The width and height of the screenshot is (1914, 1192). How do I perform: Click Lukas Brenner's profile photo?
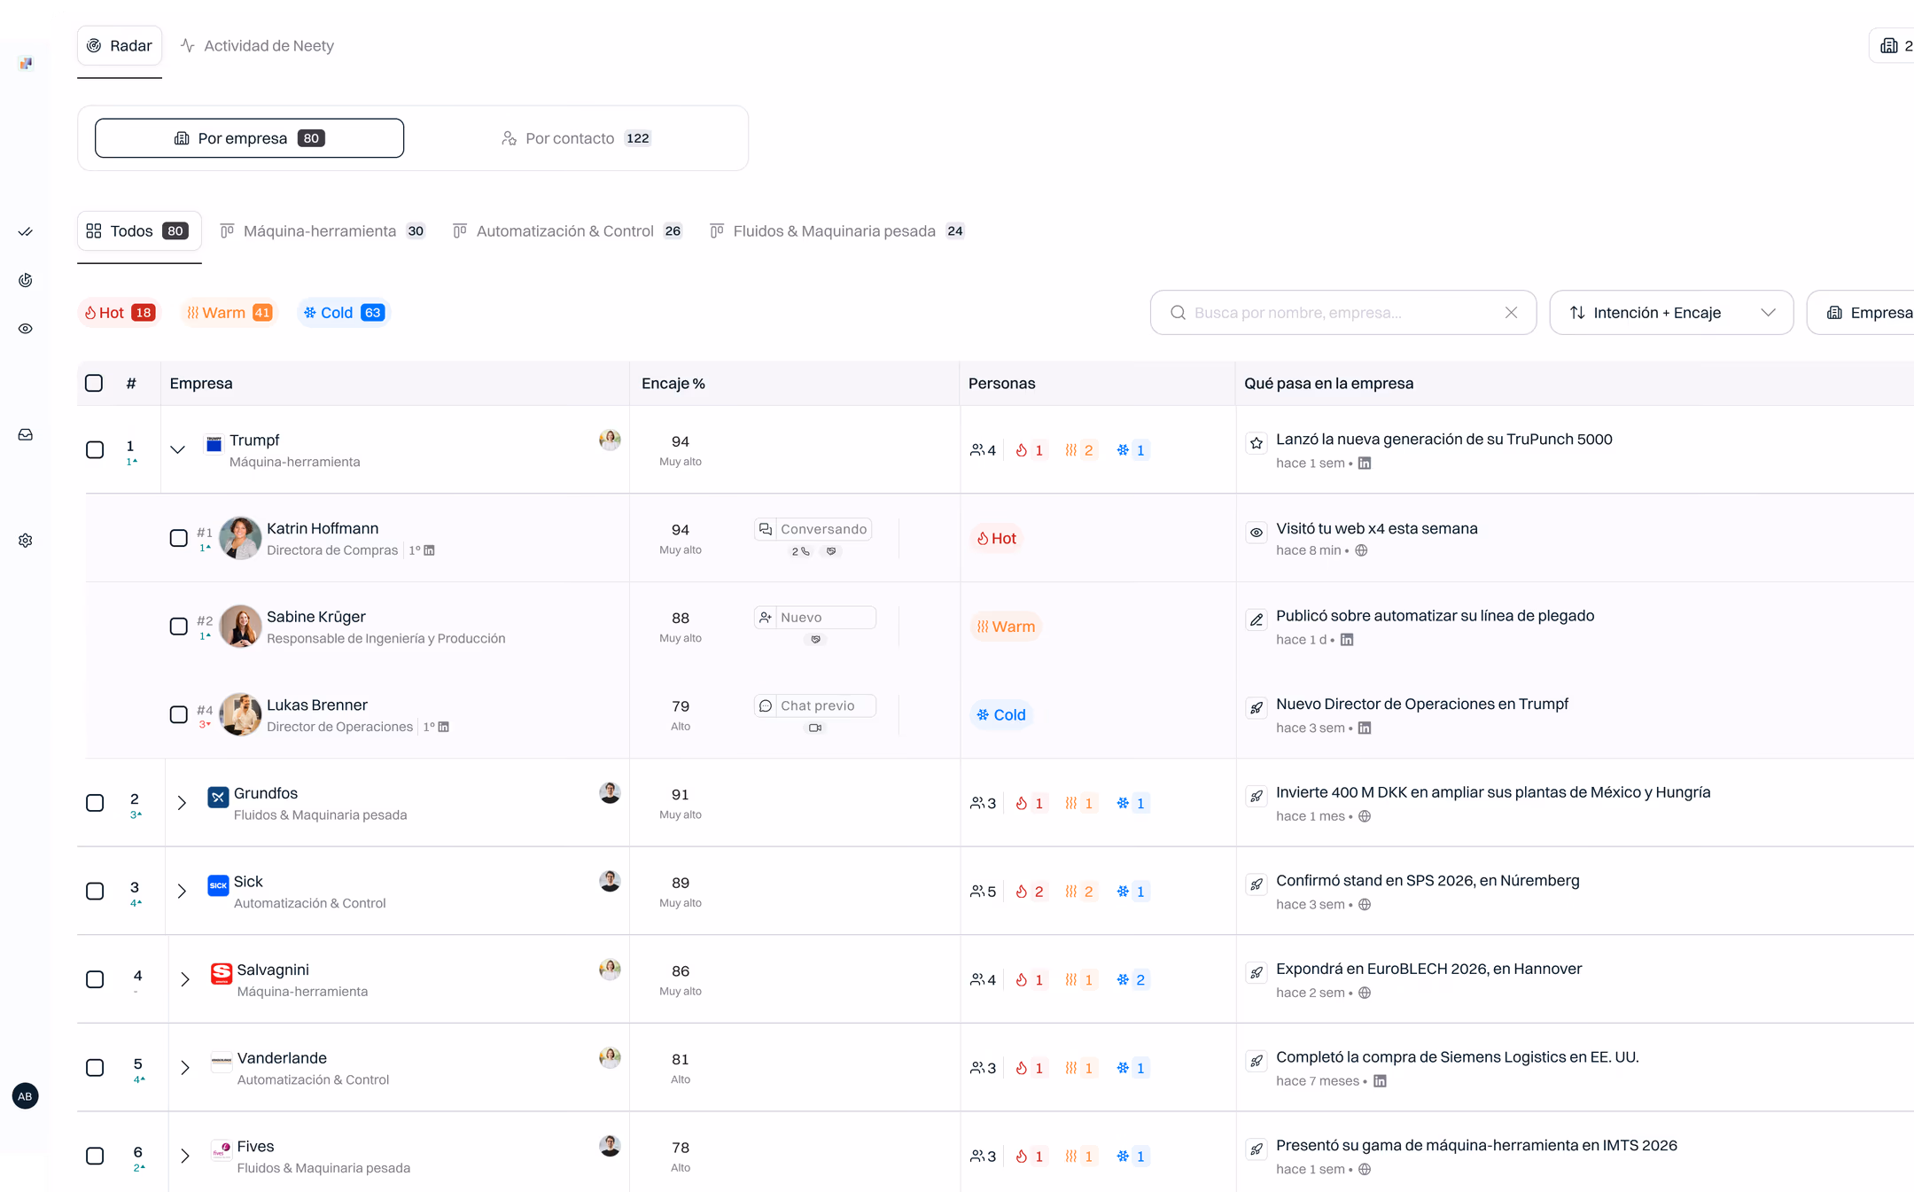(240, 714)
